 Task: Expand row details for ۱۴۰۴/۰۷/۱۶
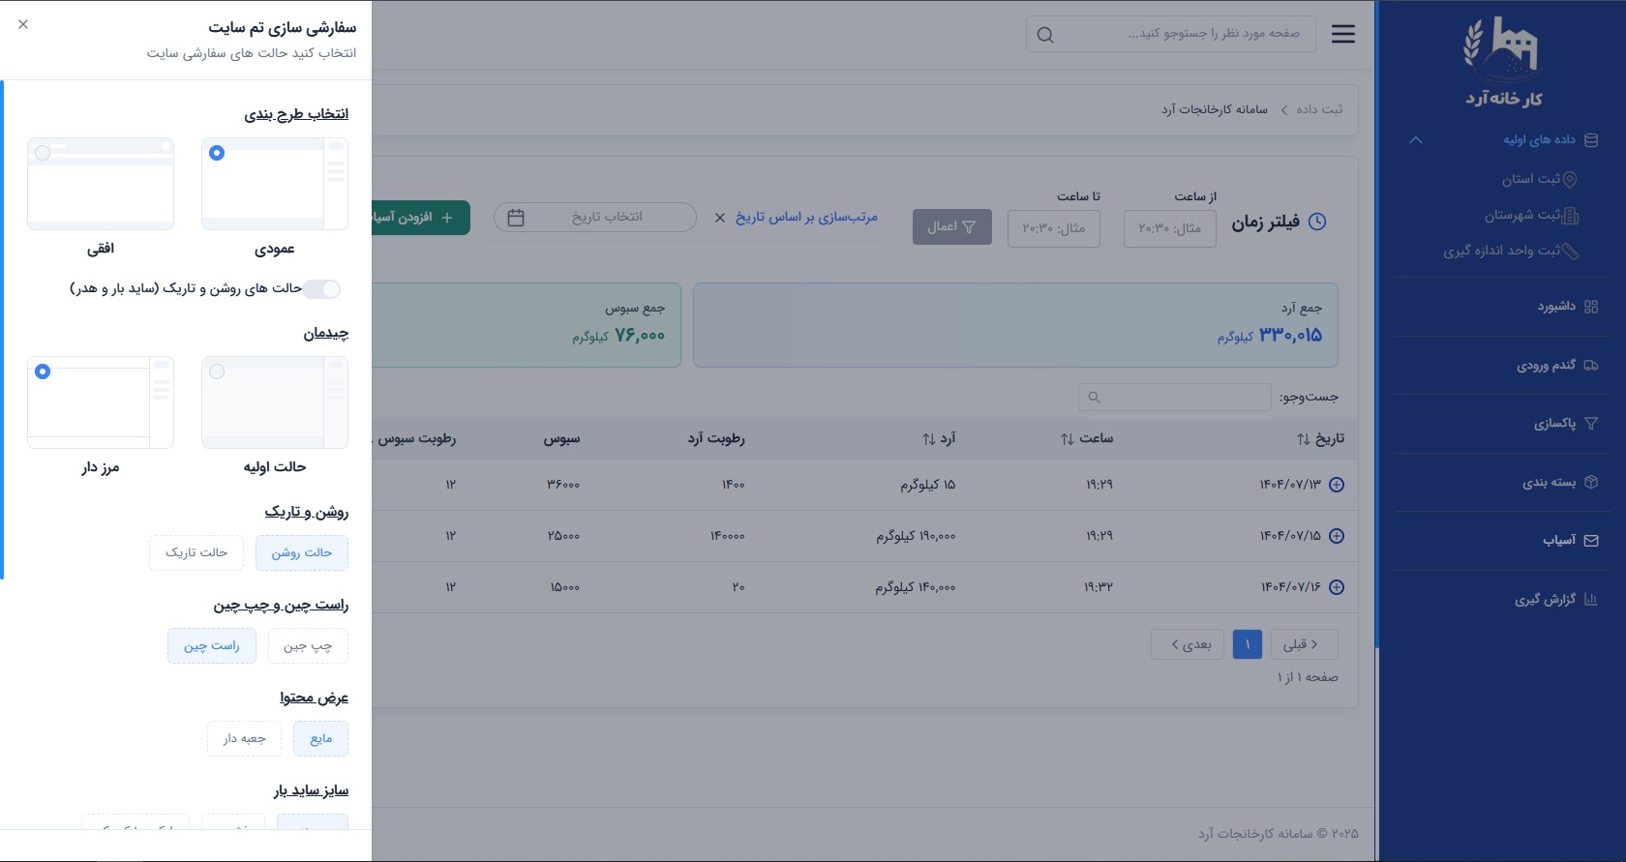[x=1337, y=587]
